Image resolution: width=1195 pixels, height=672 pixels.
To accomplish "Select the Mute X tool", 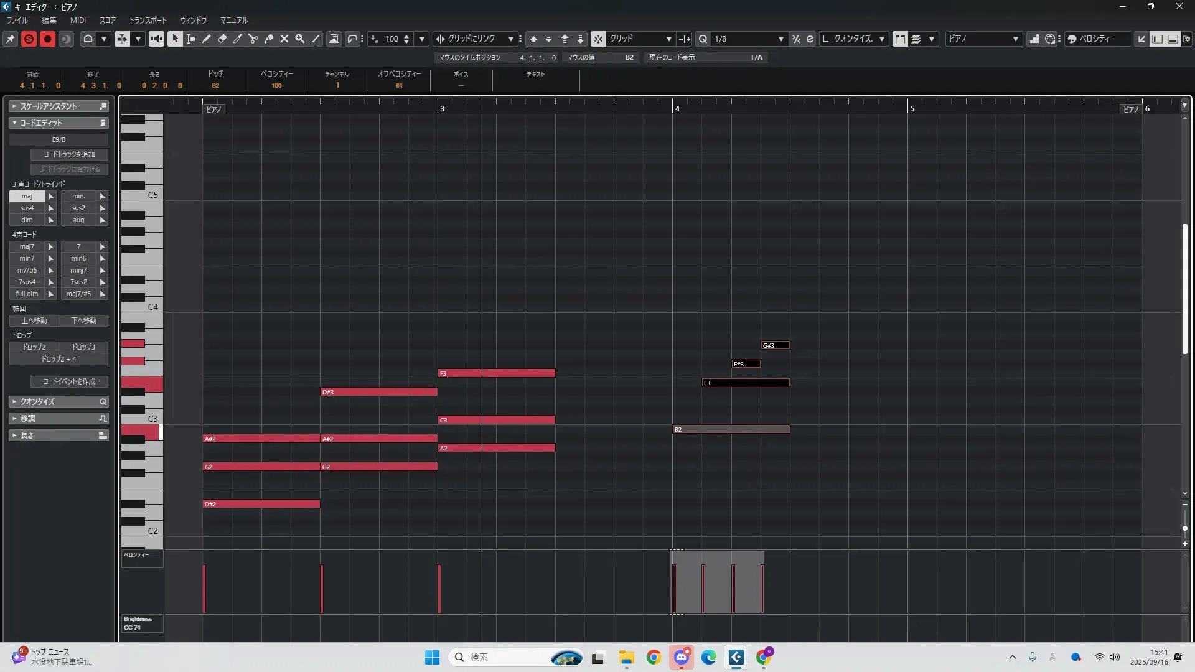I will (x=284, y=39).
